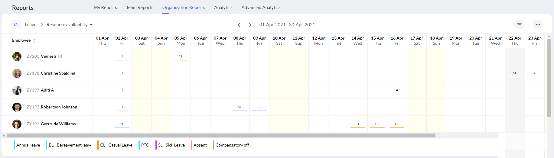Open the three-dots more options menu

pos(538,24)
